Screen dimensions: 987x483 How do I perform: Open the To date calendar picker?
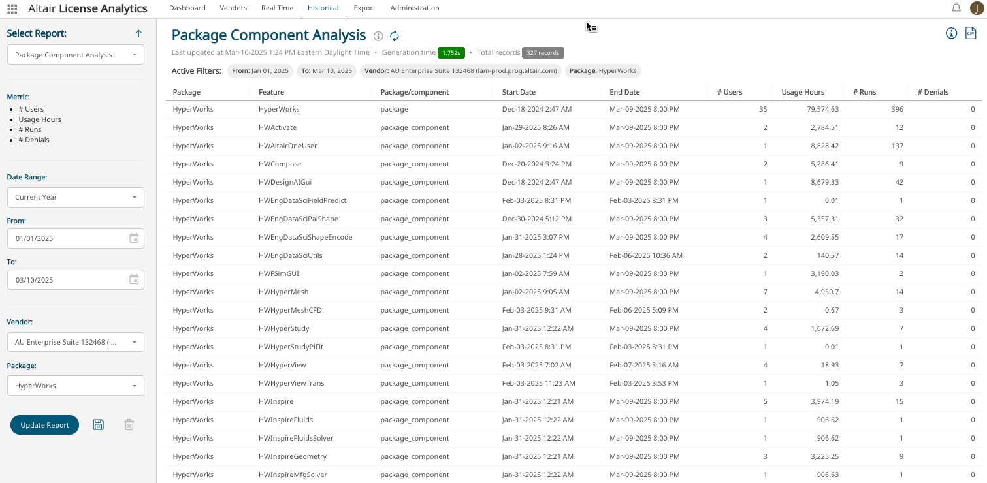click(134, 280)
